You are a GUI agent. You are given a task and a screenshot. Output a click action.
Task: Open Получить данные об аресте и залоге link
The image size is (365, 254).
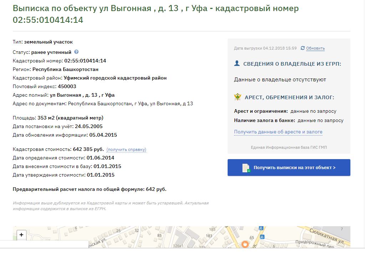pos(278,132)
